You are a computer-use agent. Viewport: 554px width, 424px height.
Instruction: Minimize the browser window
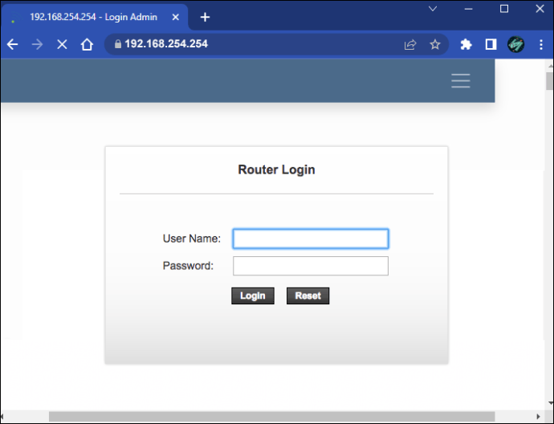click(469, 9)
